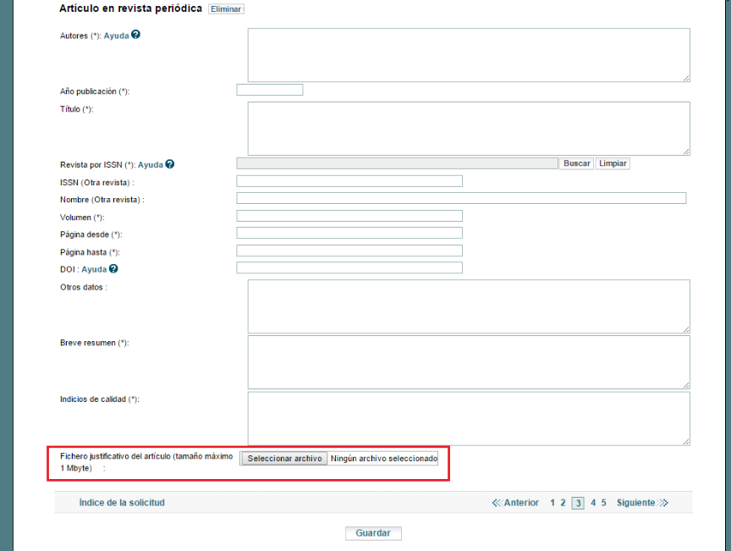Screen dimensions: 731x551
Task: Go to page 4 of the application
Action: (x=593, y=503)
